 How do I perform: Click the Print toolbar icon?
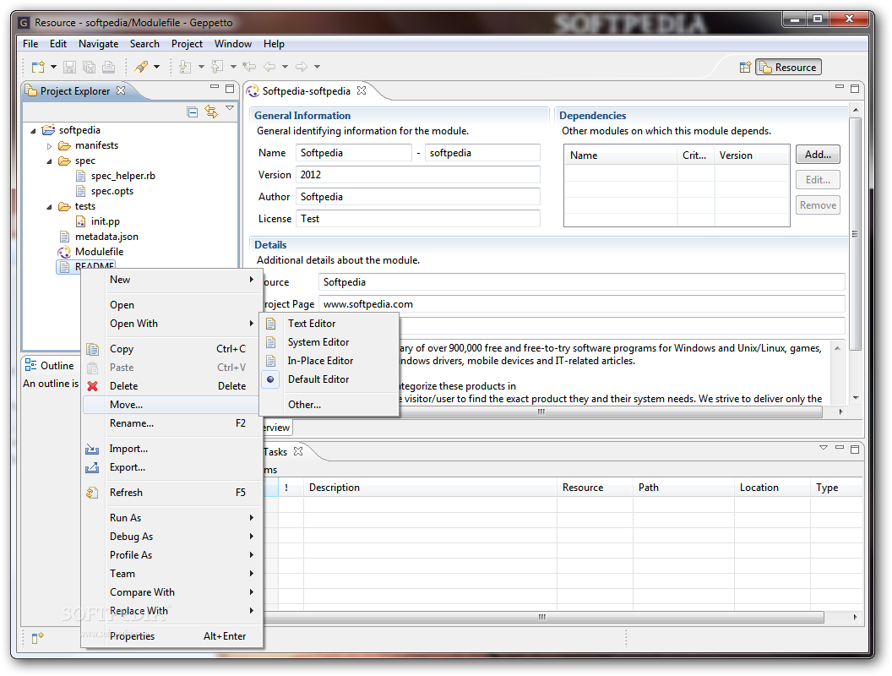coord(108,67)
